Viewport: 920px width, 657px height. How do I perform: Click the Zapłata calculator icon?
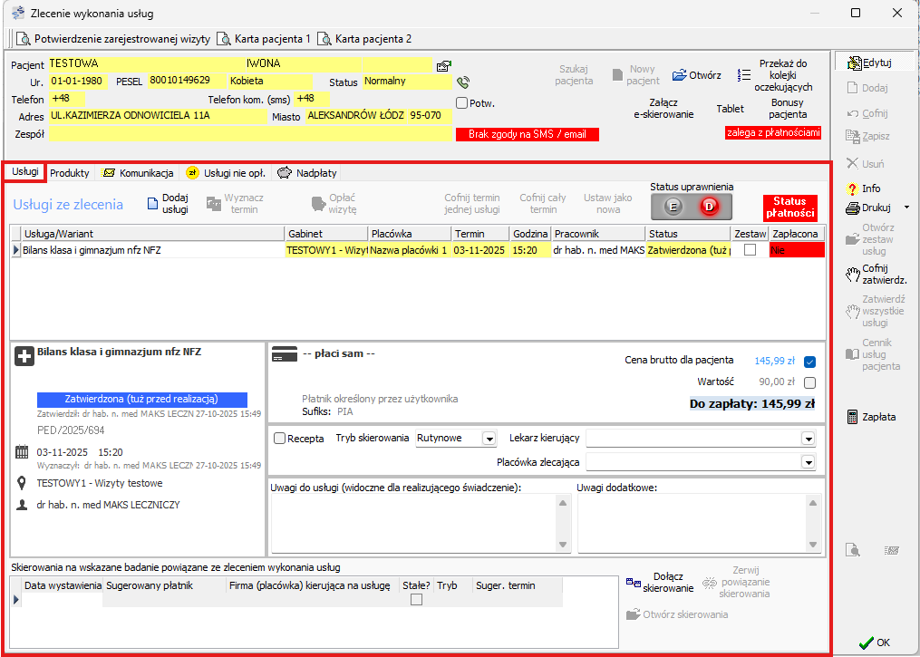point(852,417)
